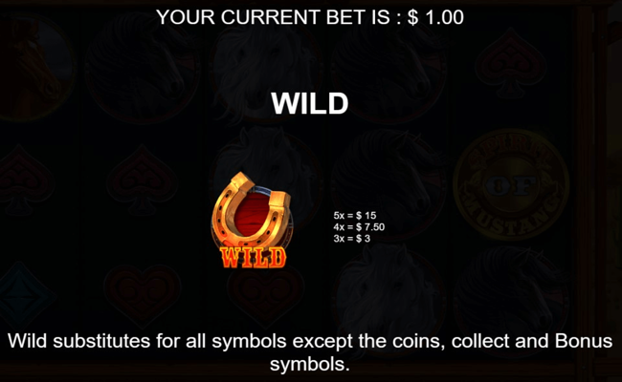Click the red WILD label under the horseshoe
This screenshot has width=622, height=382.
(253, 258)
